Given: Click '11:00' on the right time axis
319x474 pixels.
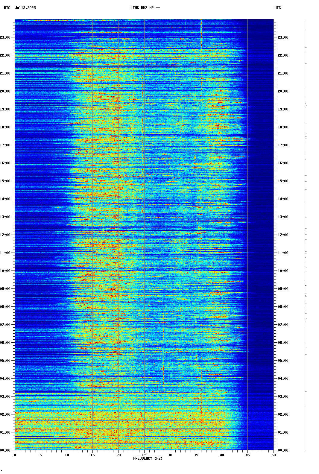Looking at the screenshot, I should click(x=283, y=253).
